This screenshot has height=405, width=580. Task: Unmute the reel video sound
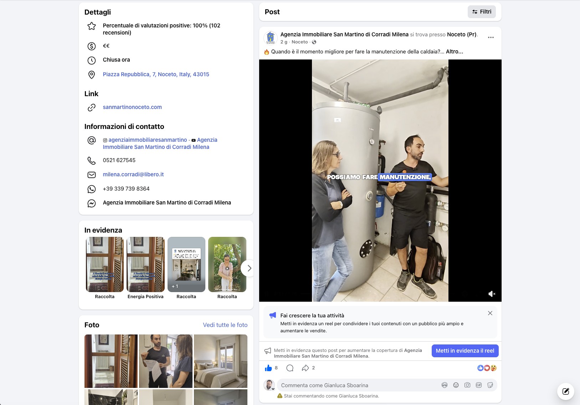492,294
